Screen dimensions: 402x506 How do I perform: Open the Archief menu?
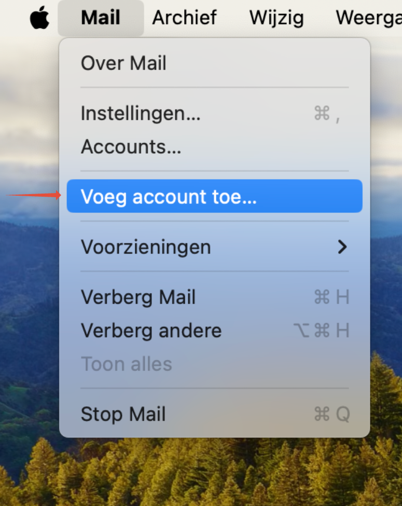pos(185,18)
